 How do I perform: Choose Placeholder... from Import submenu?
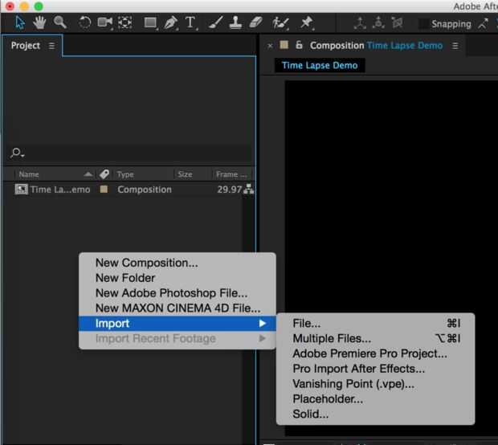pyautogui.click(x=376, y=399)
